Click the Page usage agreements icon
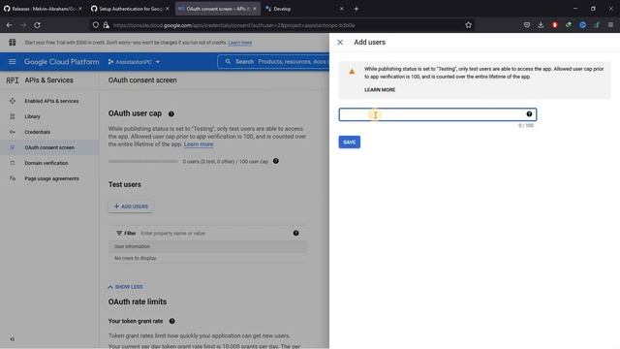The width and height of the screenshot is (620, 349). click(x=13, y=178)
